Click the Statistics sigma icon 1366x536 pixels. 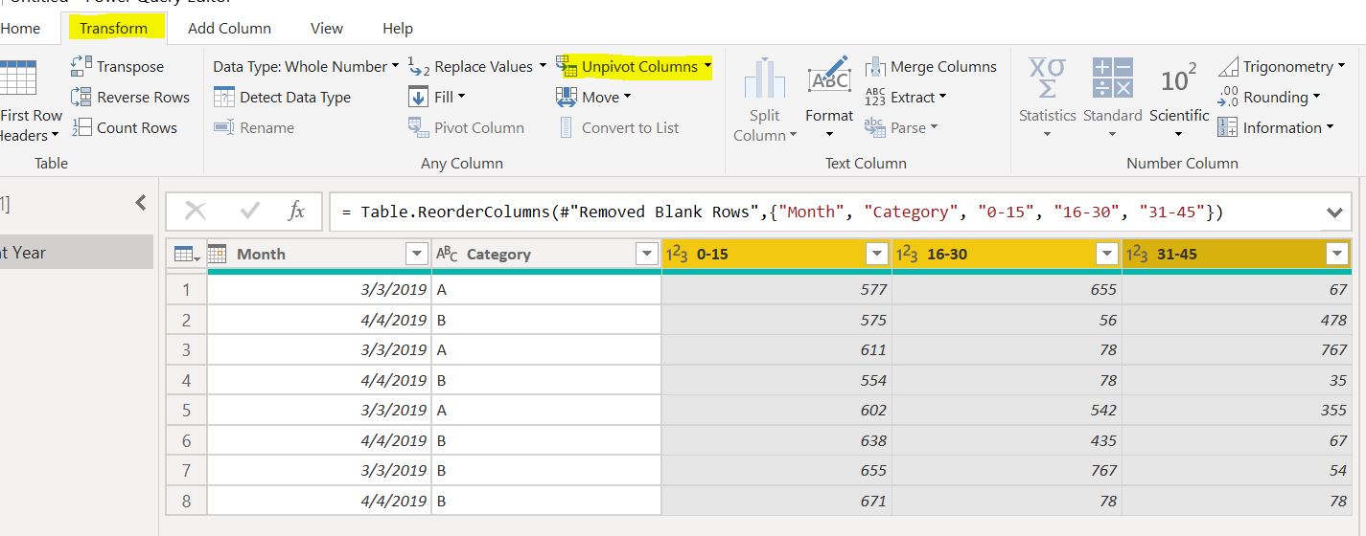coord(1047,78)
